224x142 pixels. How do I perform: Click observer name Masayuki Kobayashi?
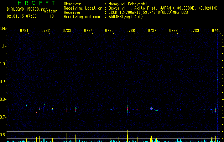128,4
